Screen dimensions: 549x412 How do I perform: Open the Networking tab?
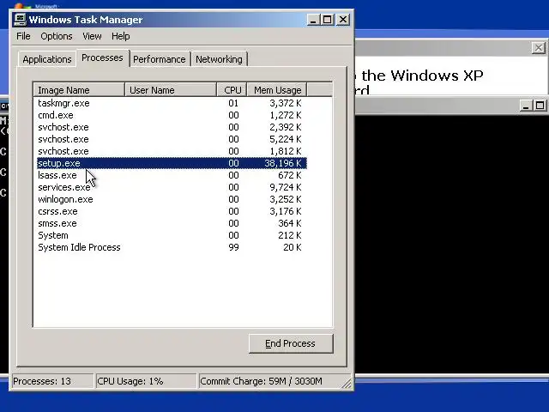(x=219, y=59)
